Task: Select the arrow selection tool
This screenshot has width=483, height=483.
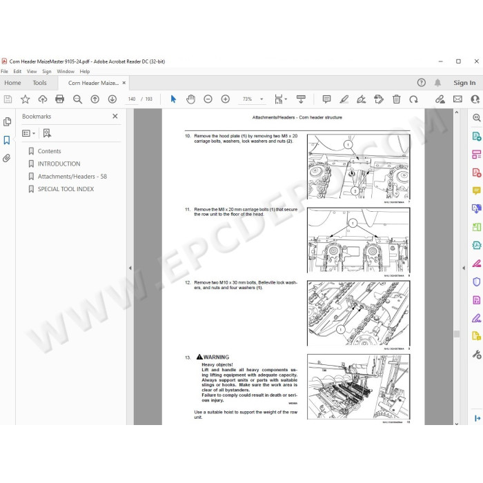Action: coord(173,99)
